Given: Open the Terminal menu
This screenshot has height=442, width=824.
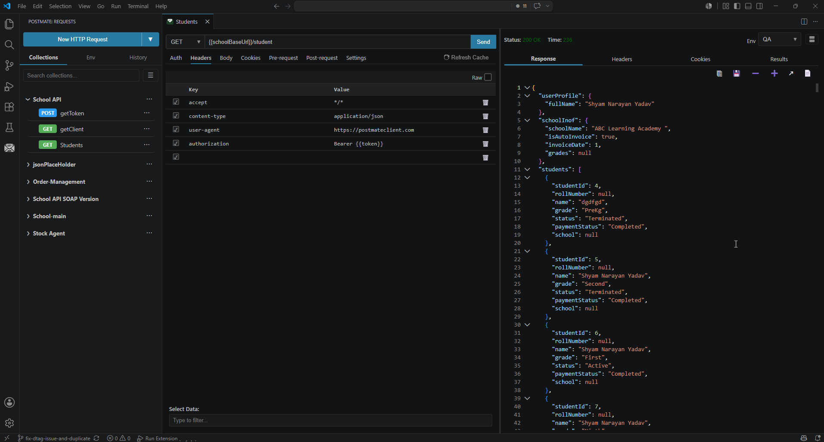Looking at the screenshot, I should (138, 6).
